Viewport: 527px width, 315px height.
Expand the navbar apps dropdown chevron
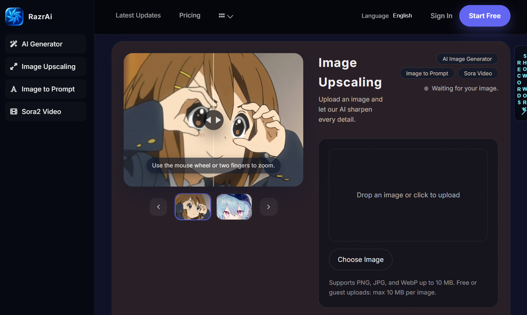point(230,16)
